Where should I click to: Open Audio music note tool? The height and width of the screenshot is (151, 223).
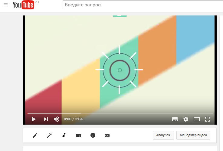(64, 135)
